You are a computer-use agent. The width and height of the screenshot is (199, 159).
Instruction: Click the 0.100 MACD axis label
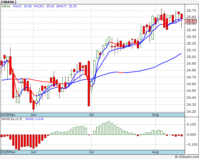pos(191,125)
